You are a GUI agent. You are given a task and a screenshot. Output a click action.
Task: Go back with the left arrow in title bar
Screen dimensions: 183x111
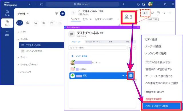[30, 4]
